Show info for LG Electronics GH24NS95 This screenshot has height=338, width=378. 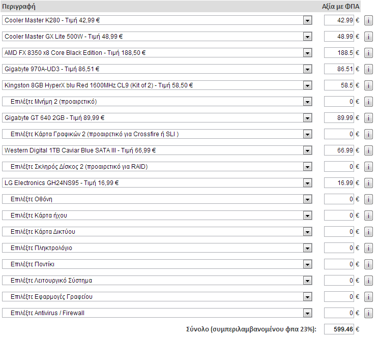pos(368,183)
